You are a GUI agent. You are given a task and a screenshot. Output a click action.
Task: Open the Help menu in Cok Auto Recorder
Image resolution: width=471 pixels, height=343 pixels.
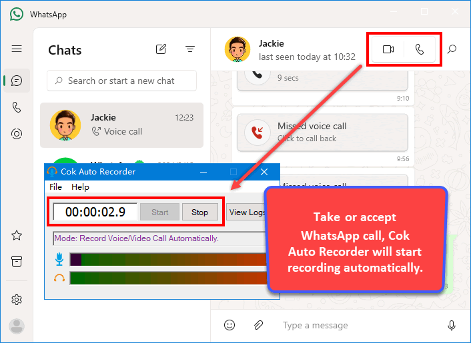pos(80,187)
